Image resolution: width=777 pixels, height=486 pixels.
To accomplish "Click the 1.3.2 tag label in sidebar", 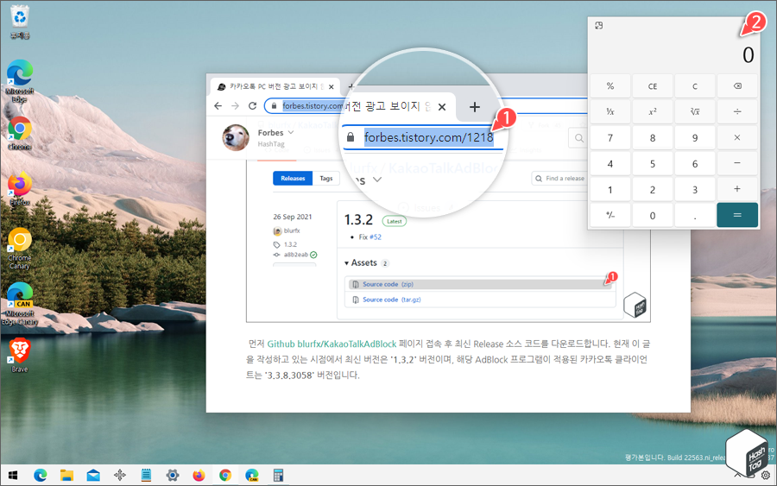I will tap(290, 245).
